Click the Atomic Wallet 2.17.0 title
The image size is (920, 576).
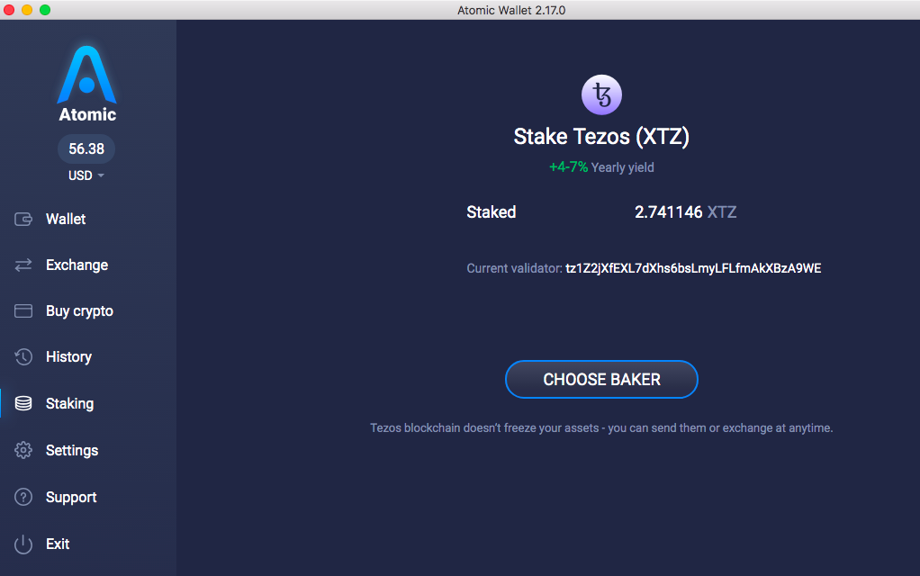[511, 10]
